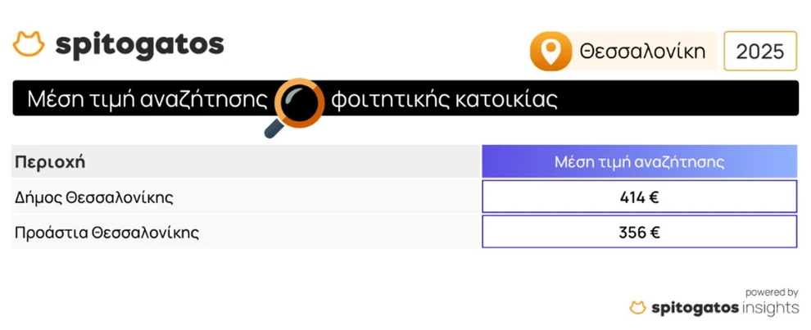Click the 'powered by' text
The height and width of the screenshot is (330, 811).
click(772, 292)
